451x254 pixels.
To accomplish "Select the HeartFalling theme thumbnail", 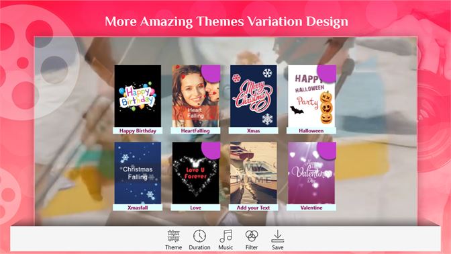I will [x=195, y=96].
